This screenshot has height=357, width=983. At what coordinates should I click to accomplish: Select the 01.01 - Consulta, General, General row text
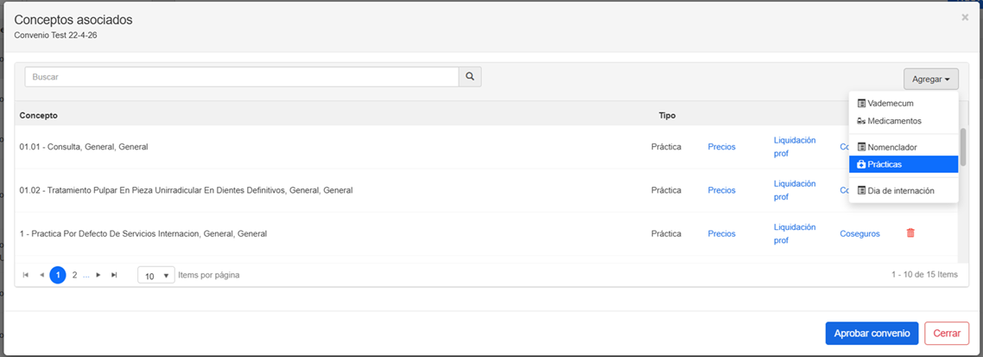pyautogui.click(x=84, y=147)
